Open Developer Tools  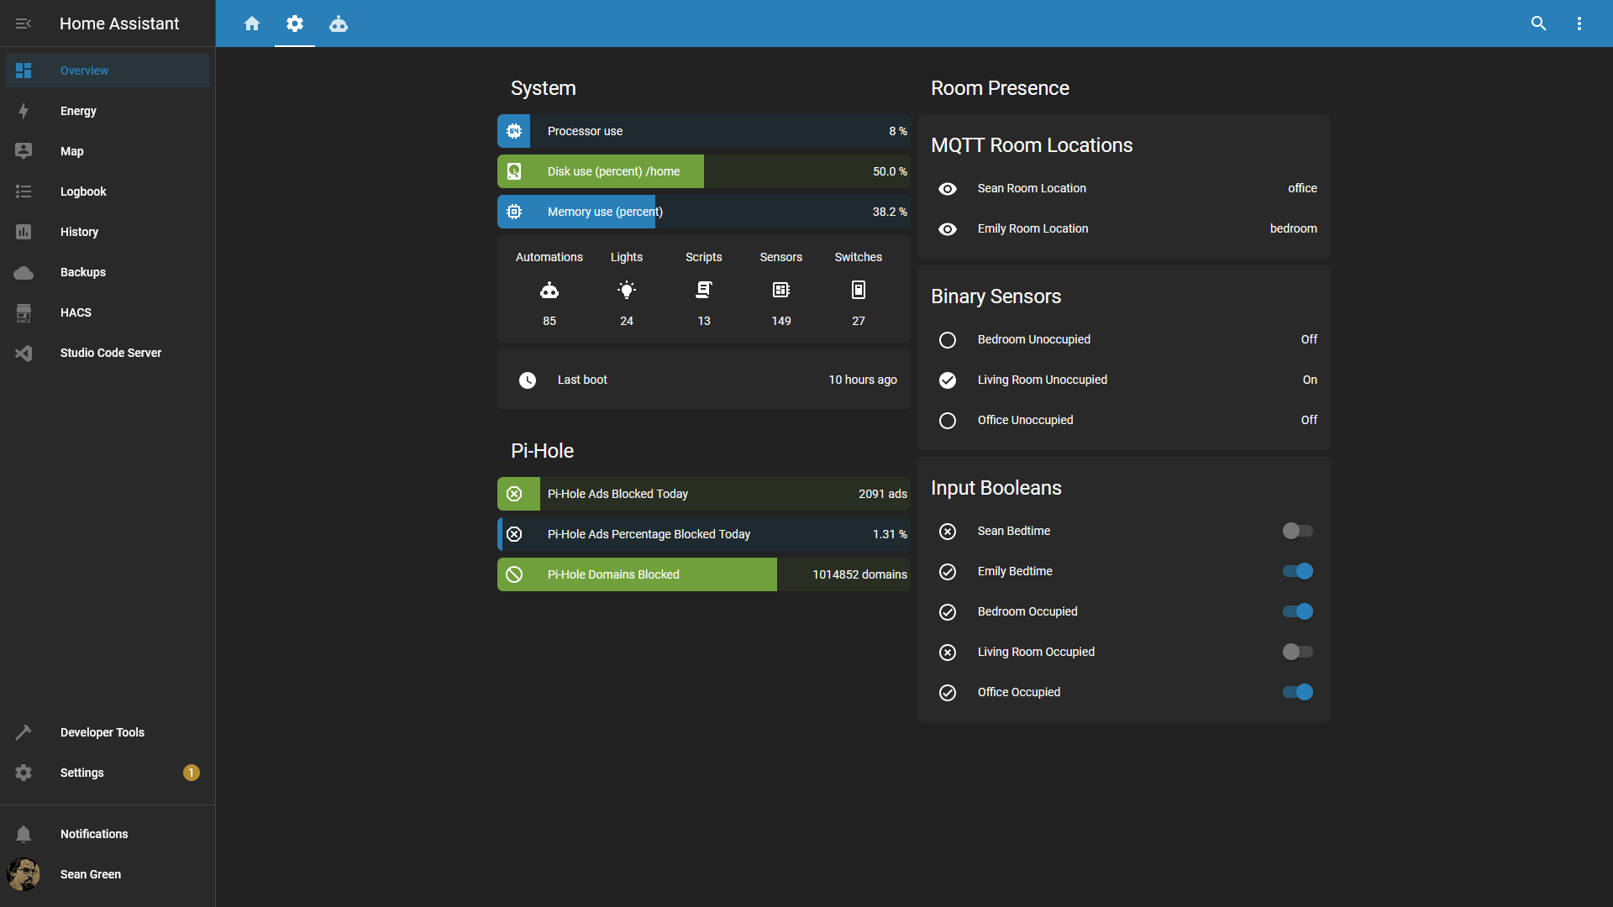pos(108,732)
